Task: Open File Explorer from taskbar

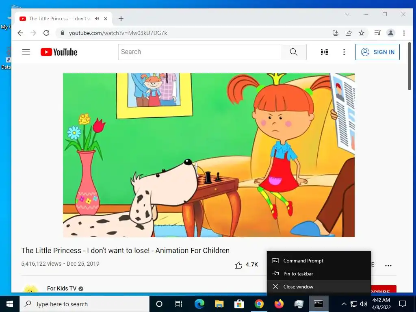Action: coord(219,304)
